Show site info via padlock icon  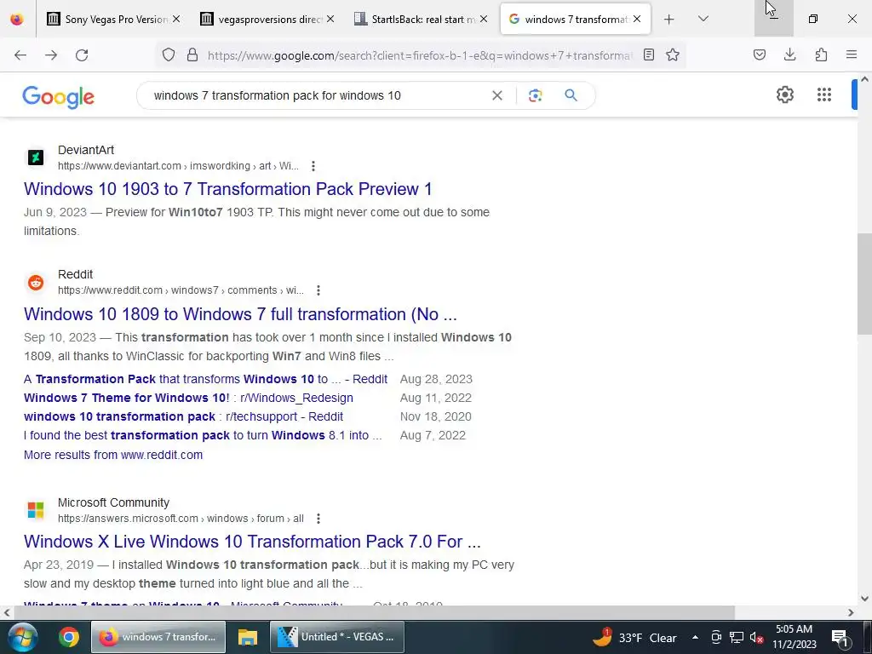[192, 54]
